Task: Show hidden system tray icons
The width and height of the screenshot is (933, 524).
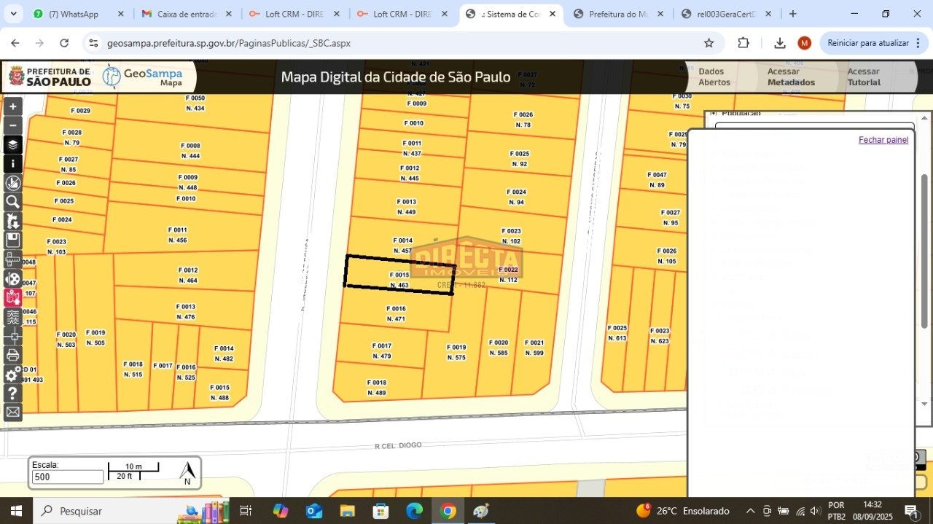Action: point(750,511)
